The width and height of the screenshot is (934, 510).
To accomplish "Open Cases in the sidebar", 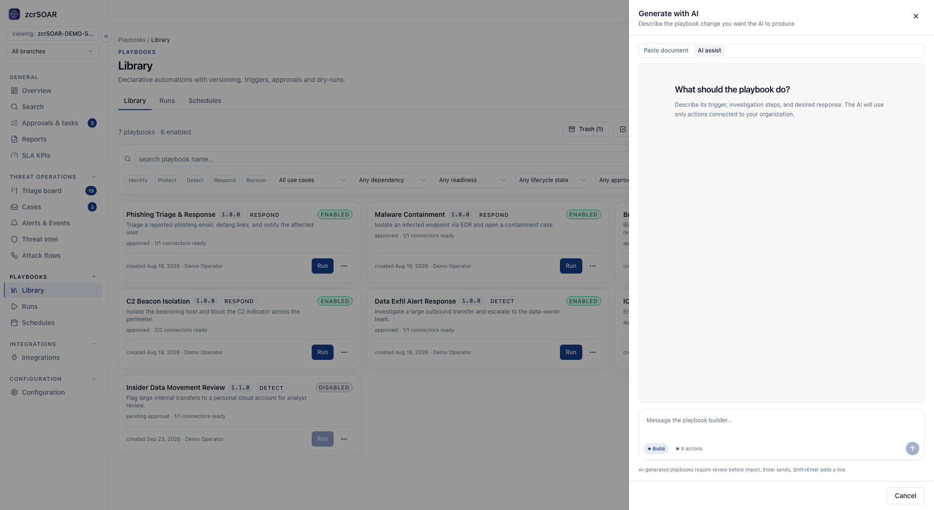I will click(x=53, y=207).
